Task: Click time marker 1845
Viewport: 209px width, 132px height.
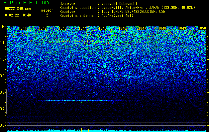Action: coord(102,28)
